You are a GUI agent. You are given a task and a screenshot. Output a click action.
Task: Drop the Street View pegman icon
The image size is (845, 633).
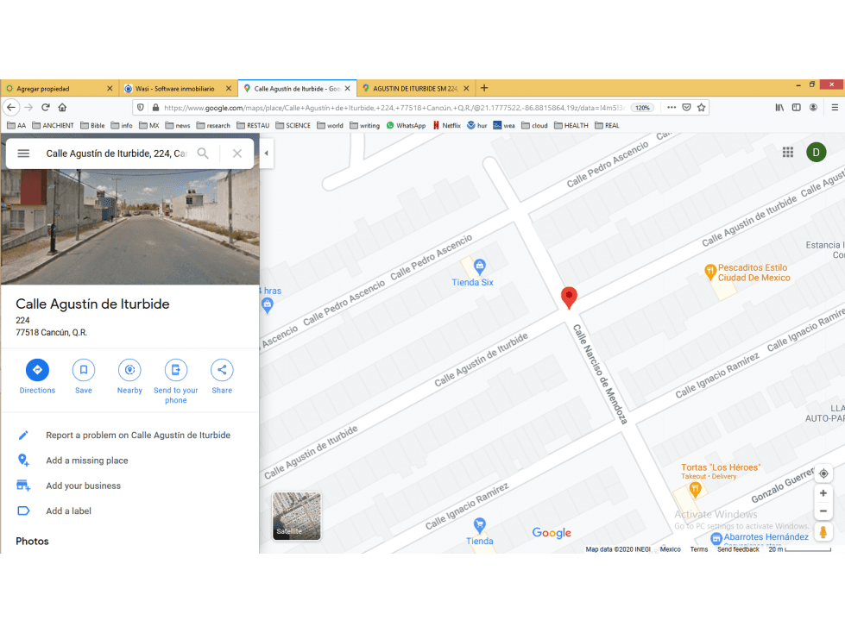[823, 532]
